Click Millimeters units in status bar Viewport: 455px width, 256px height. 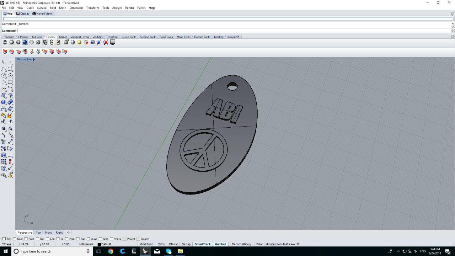click(x=86, y=244)
